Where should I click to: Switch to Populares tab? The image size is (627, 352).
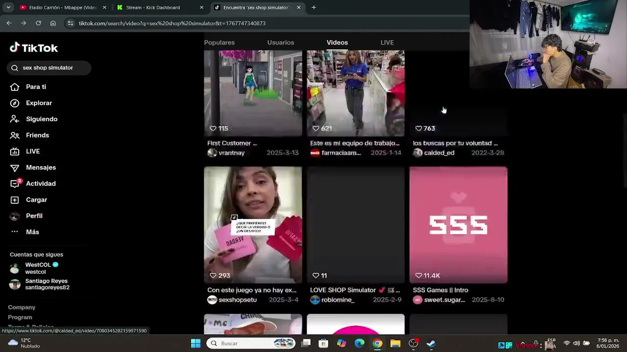pos(219,43)
